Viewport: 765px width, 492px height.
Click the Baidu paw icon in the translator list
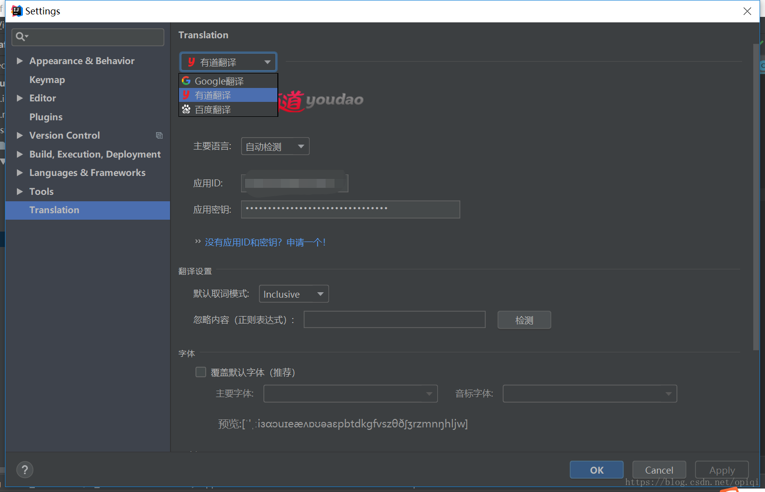pos(186,109)
